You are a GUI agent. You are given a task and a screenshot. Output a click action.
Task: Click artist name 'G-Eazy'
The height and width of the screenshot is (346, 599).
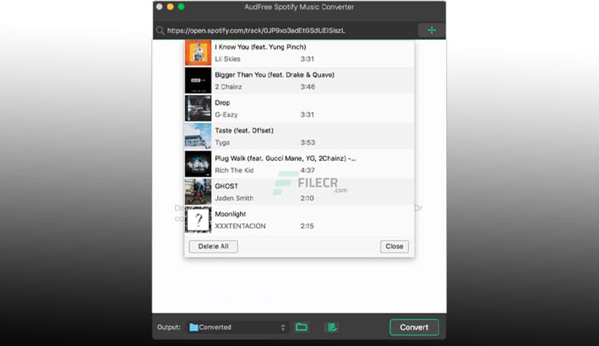click(x=226, y=114)
